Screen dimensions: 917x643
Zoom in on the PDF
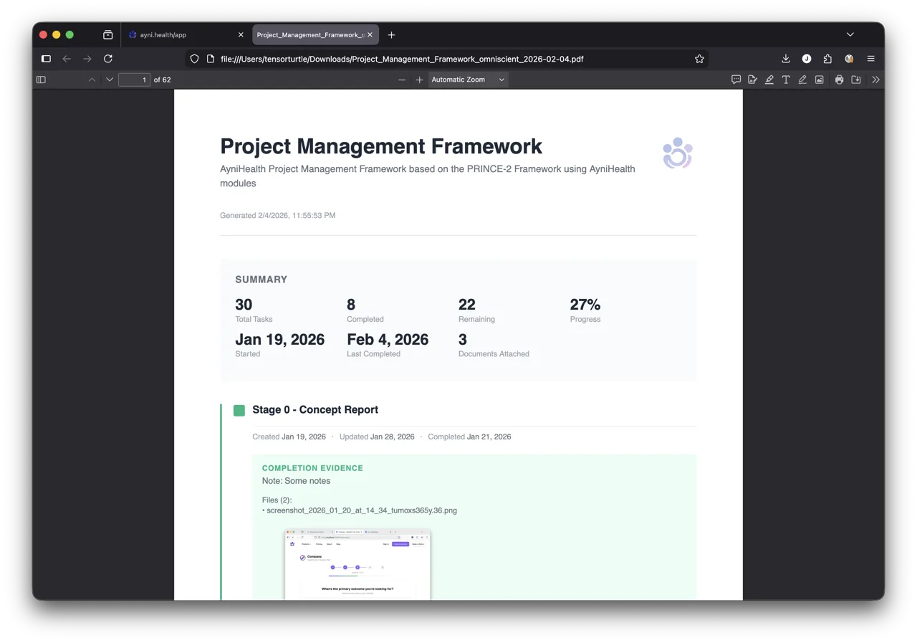(x=419, y=80)
